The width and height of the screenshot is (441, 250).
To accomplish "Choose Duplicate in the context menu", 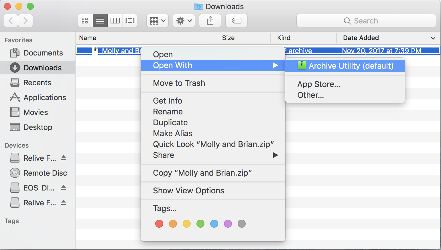I will click(213, 123).
